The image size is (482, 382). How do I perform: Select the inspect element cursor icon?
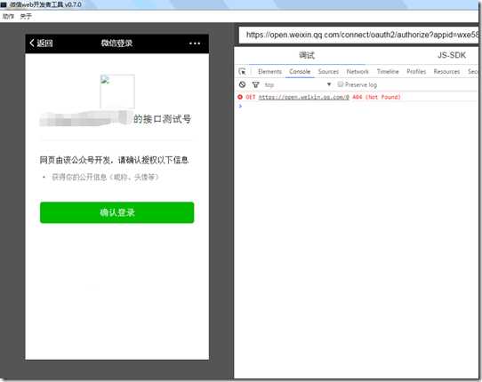[x=242, y=72]
